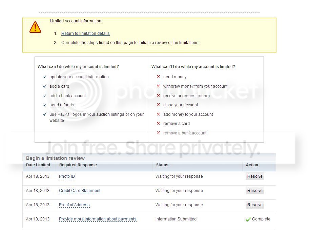Click red X next to remove a card

[158, 123]
